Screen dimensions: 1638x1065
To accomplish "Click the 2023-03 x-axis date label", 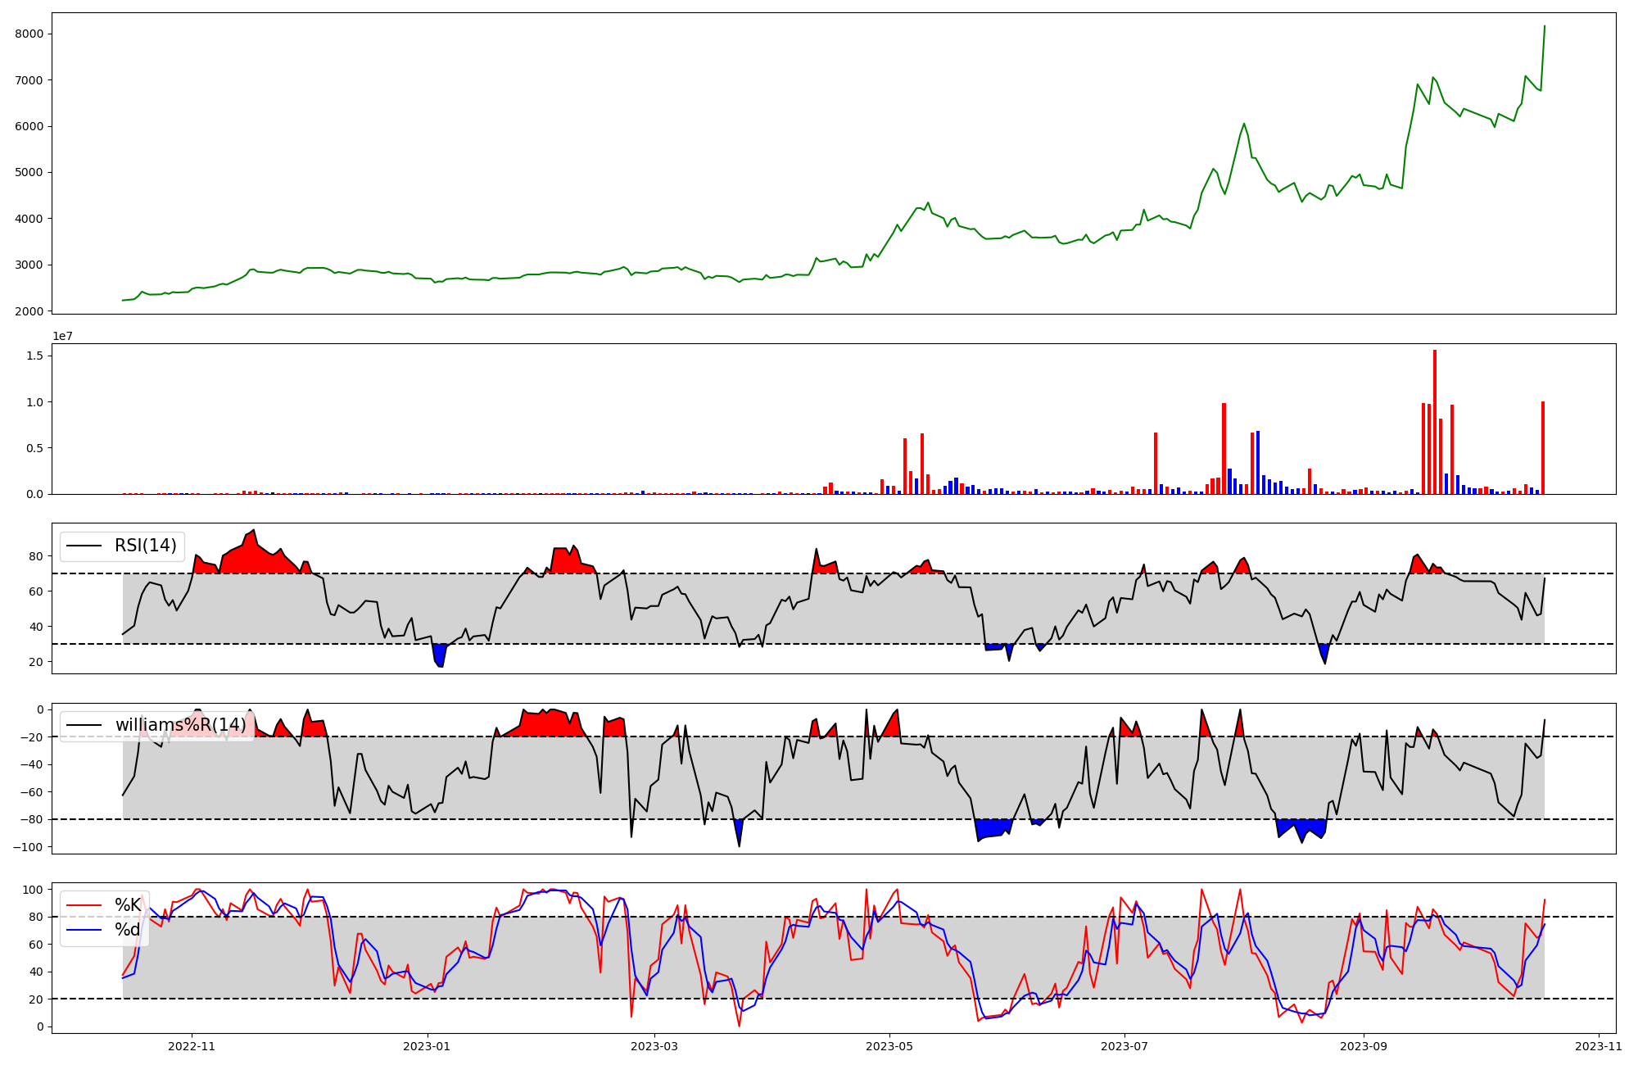I will click(x=654, y=1046).
